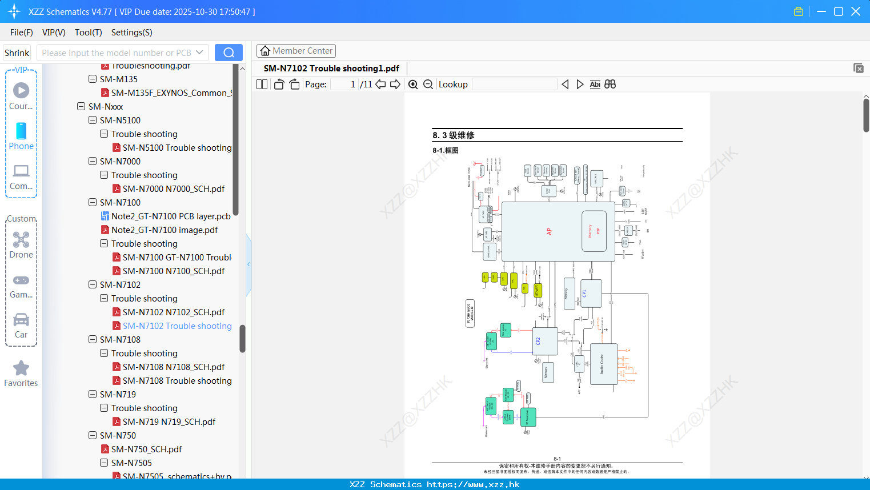This screenshot has width=870, height=490.
Task: Click the XZZ app logo
Action: (14, 11)
